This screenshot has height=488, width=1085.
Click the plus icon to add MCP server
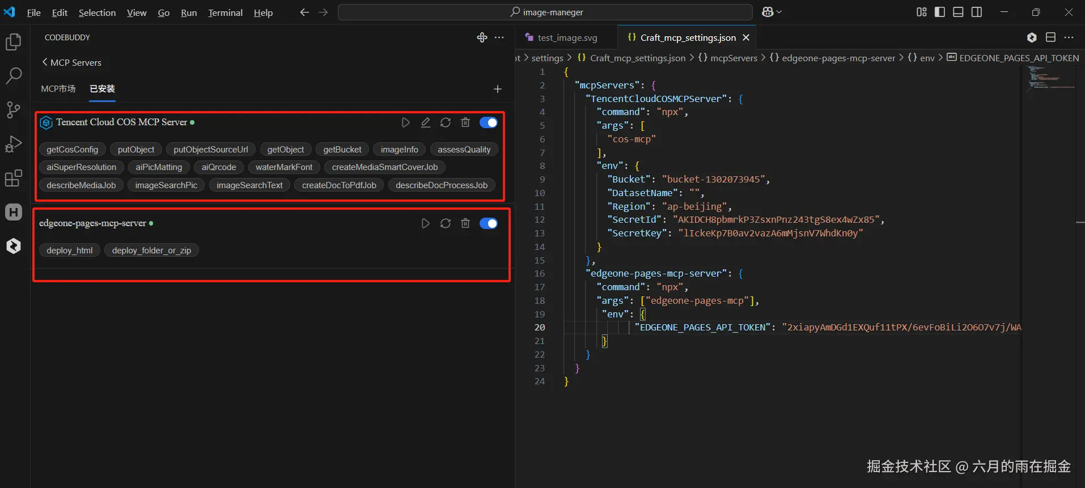(x=497, y=89)
